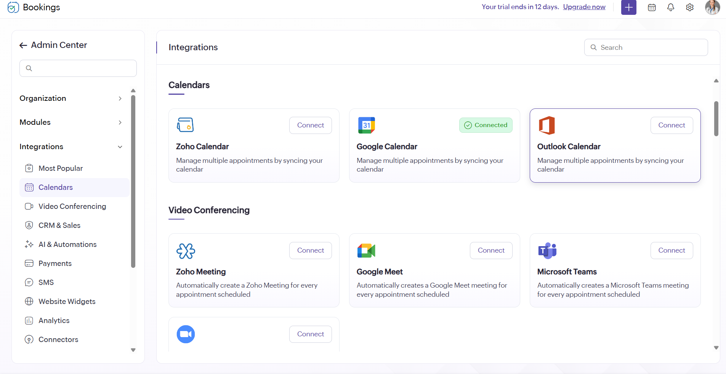
Task: Click the Video Conferencing section heading
Action: tap(209, 210)
